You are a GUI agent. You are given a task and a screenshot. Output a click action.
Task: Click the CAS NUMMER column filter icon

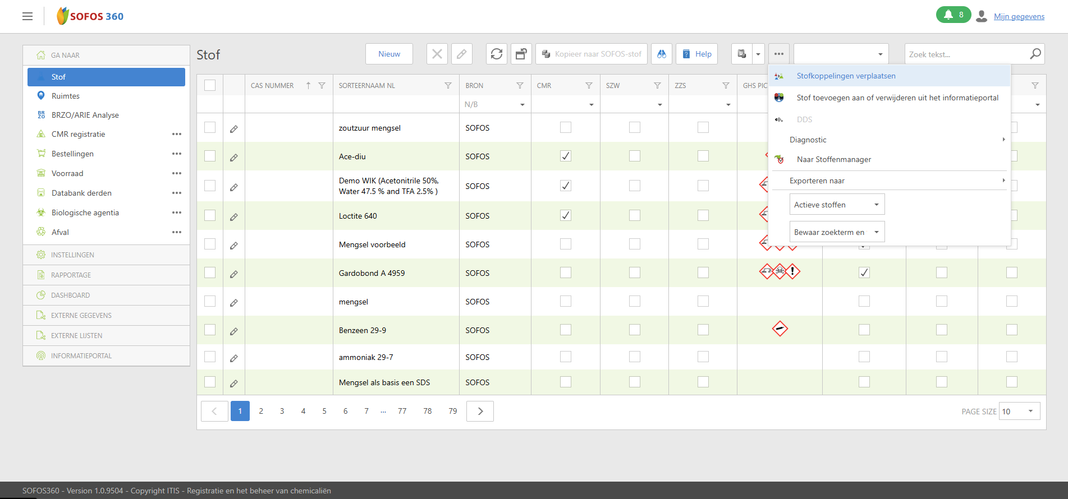tap(322, 86)
